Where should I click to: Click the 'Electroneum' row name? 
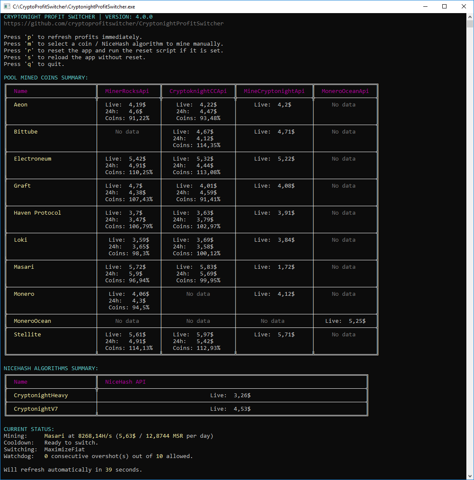point(33,158)
